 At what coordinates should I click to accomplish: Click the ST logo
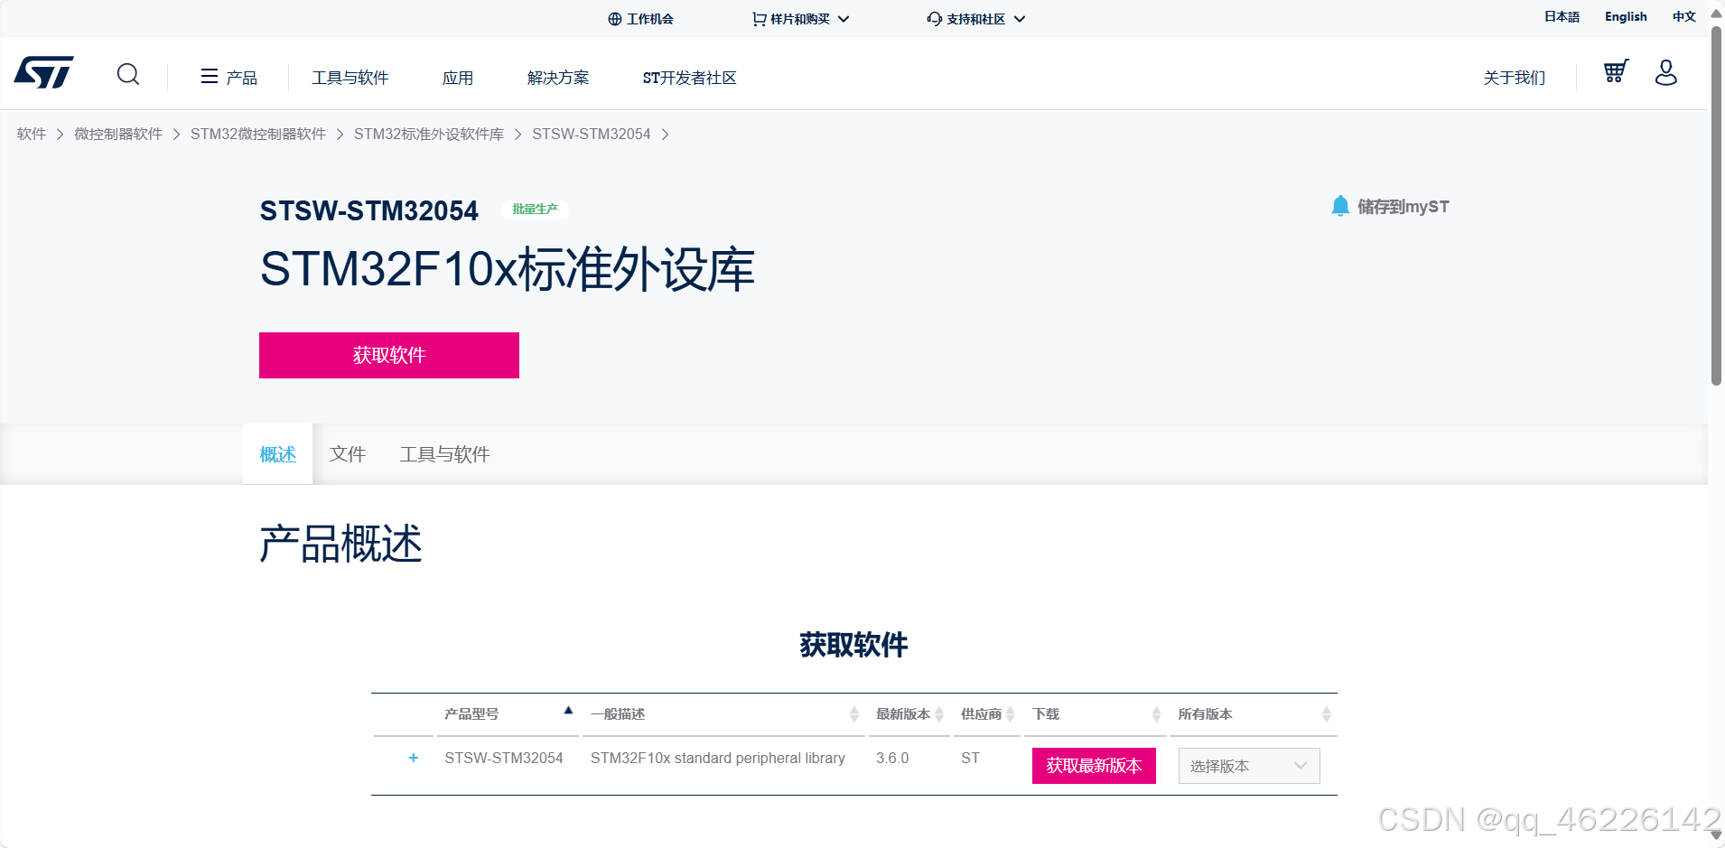coord(44,72)
